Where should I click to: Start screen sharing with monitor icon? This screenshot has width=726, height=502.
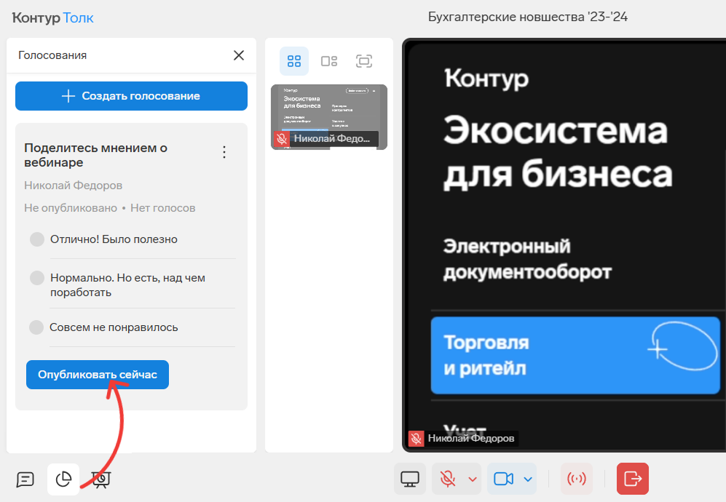click(x=410, y=479)
